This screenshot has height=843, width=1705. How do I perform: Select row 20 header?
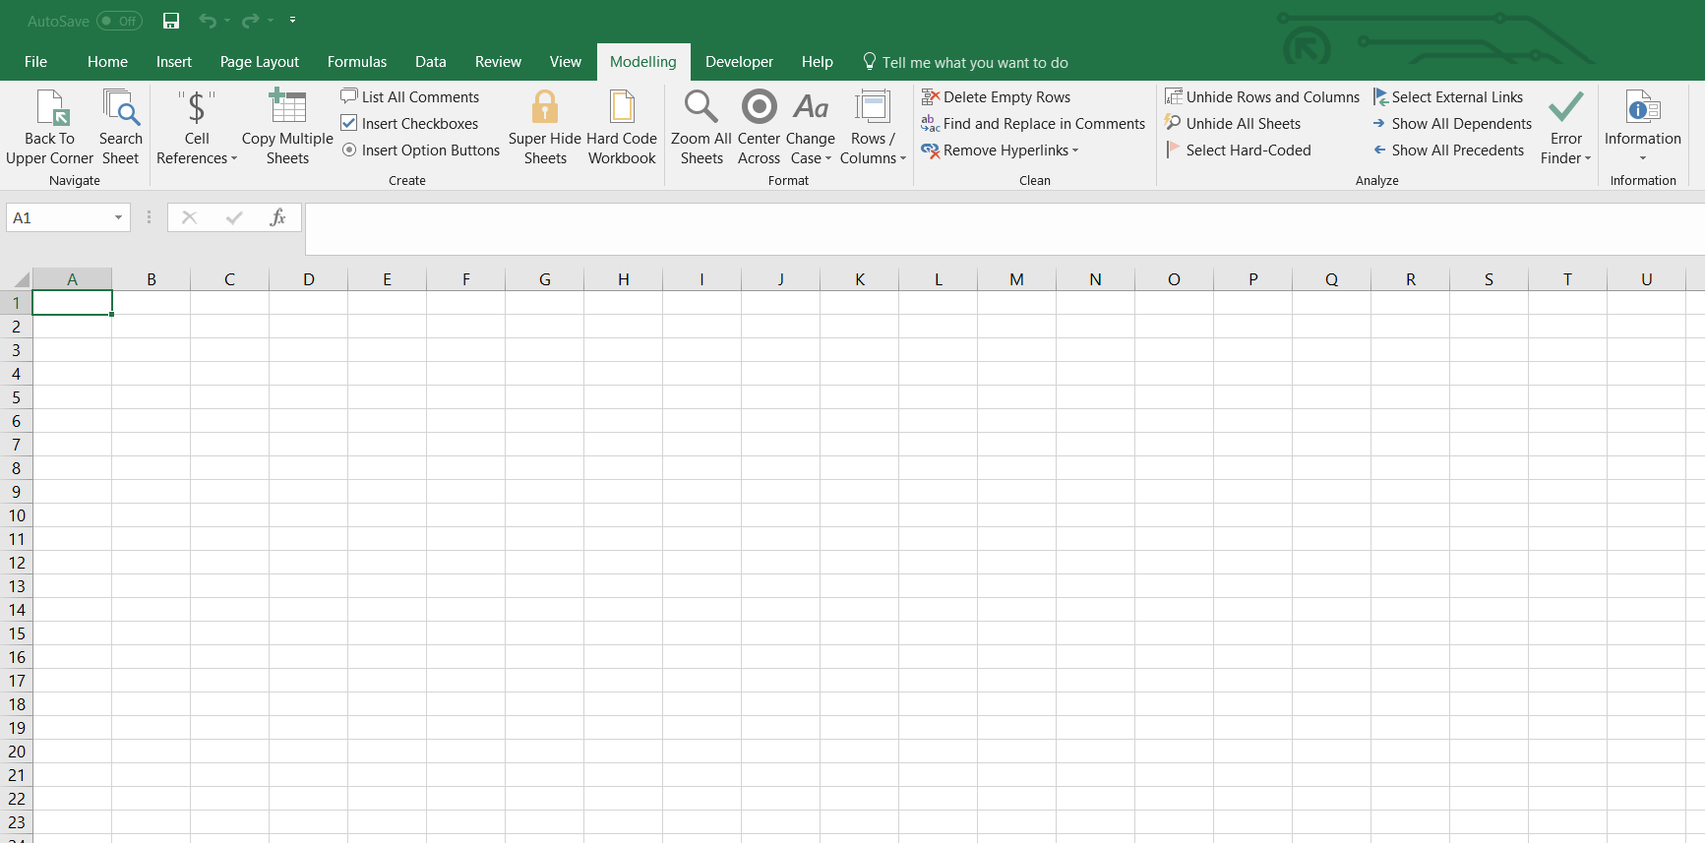pyautogui.click(x=17, y=752)
